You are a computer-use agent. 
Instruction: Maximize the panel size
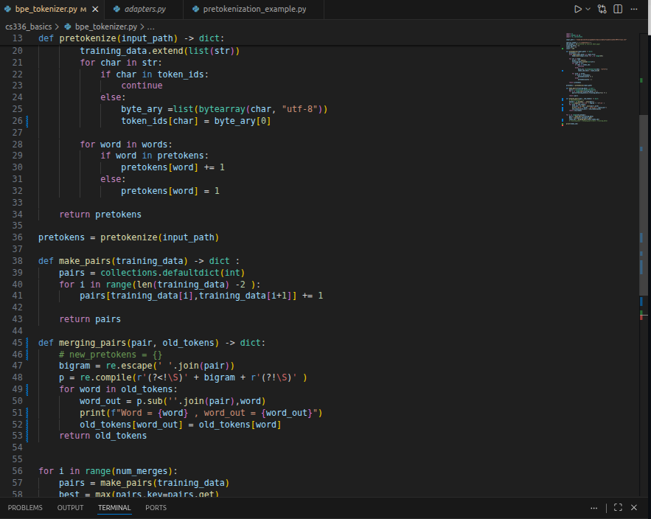pos(619,507)
